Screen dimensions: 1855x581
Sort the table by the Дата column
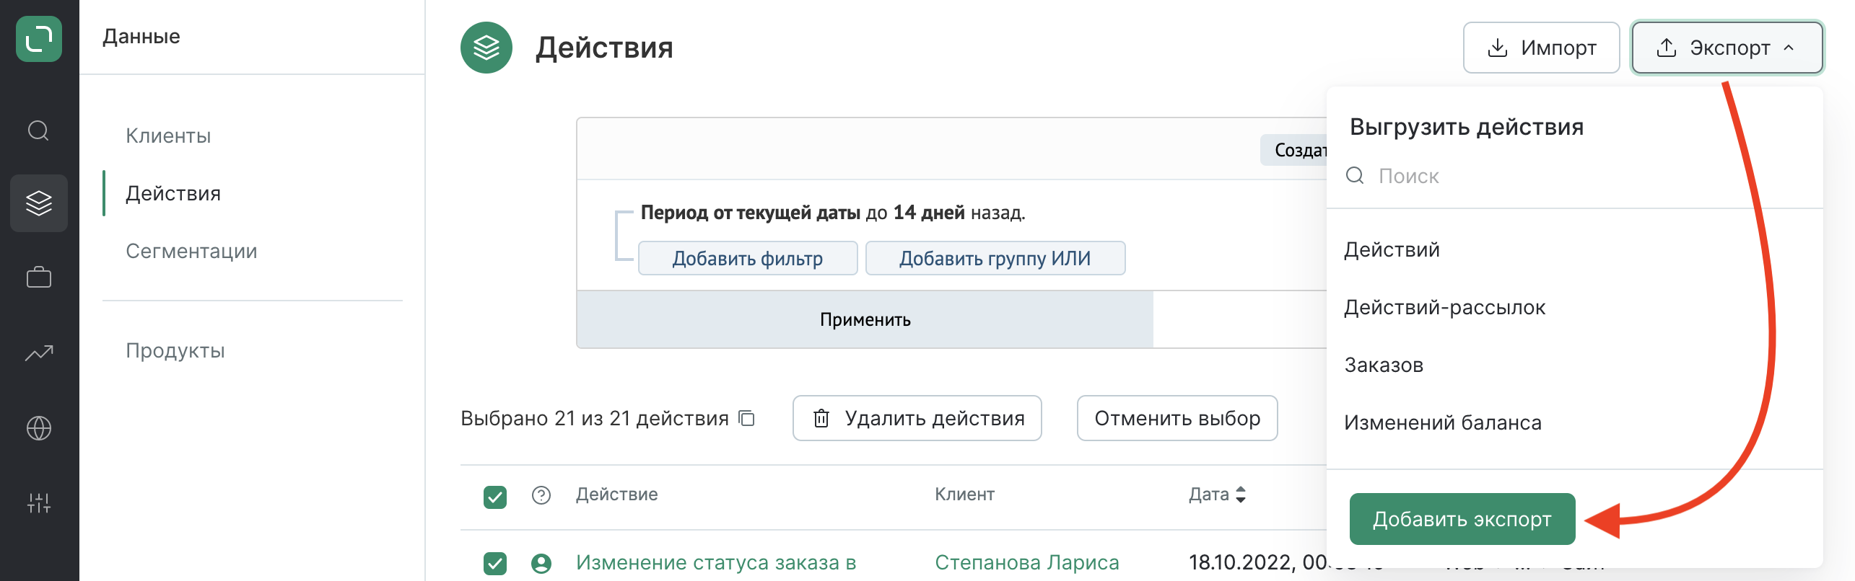point(1218,494)
